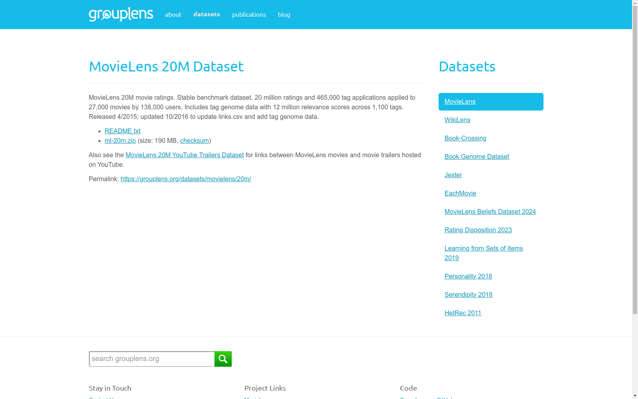Open the README.txt link
Screen dimensions: 638x399
[122, 131]
